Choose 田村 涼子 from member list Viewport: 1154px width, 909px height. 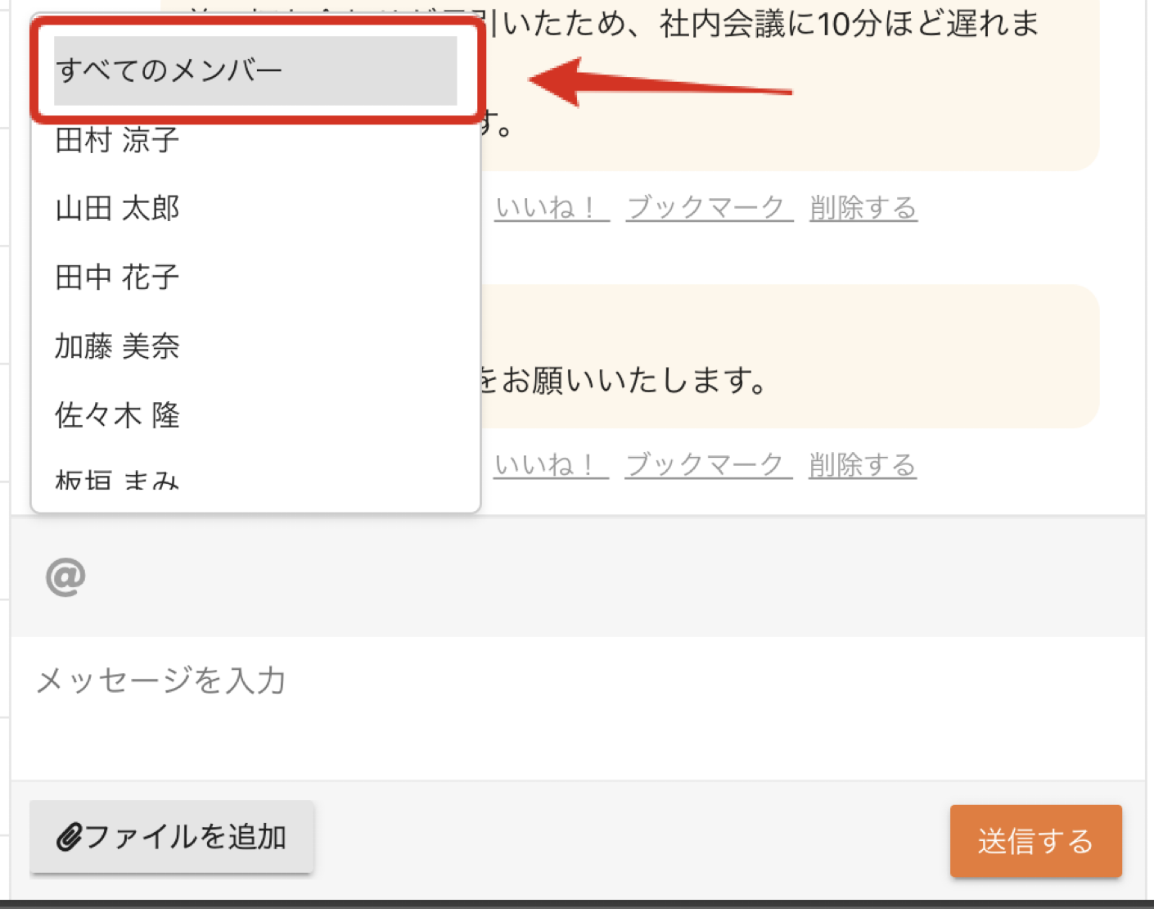tap(255, 140)
